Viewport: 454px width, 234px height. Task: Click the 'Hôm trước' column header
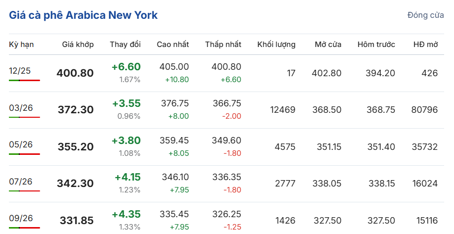point(376,45)
